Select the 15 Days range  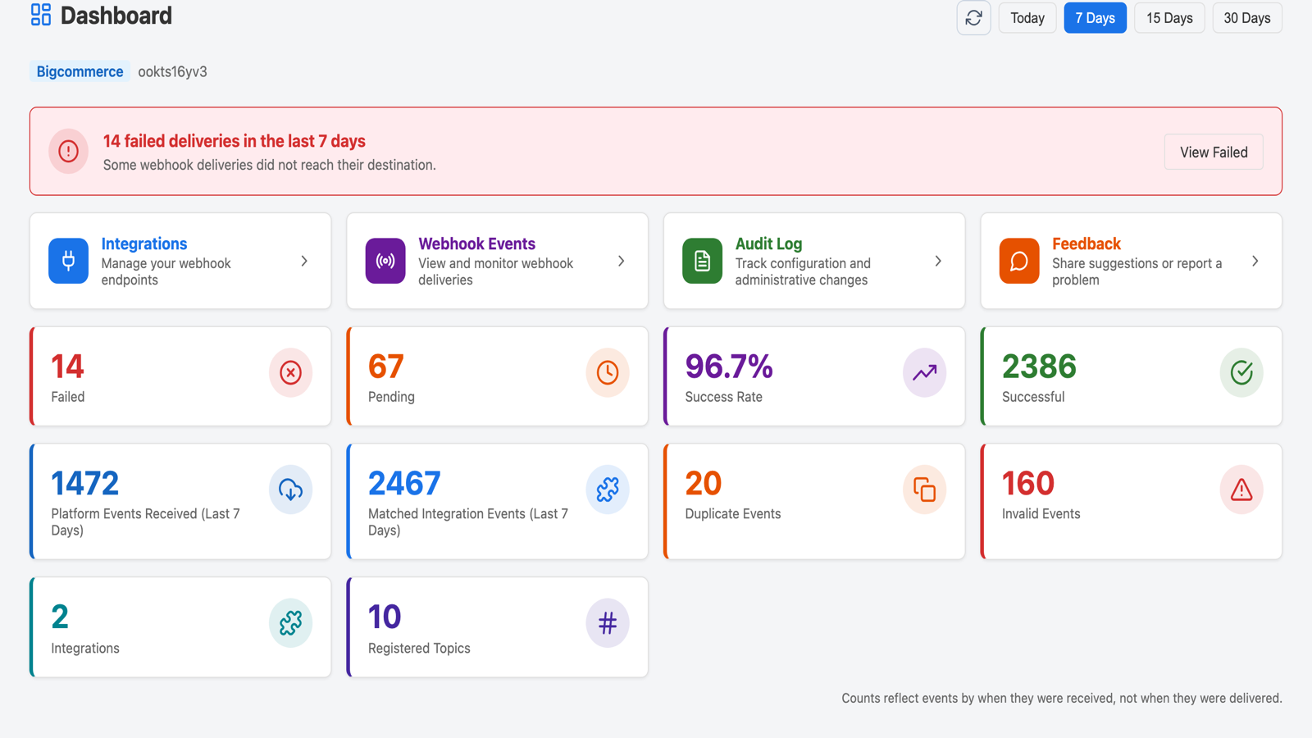[1169, 18]
